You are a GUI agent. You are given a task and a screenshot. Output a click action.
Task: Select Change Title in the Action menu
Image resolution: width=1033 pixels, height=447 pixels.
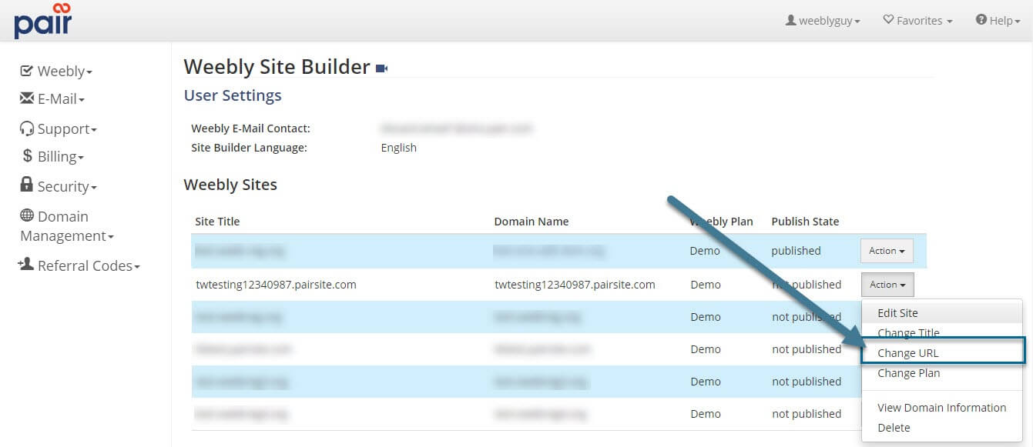tap(942, 333)
